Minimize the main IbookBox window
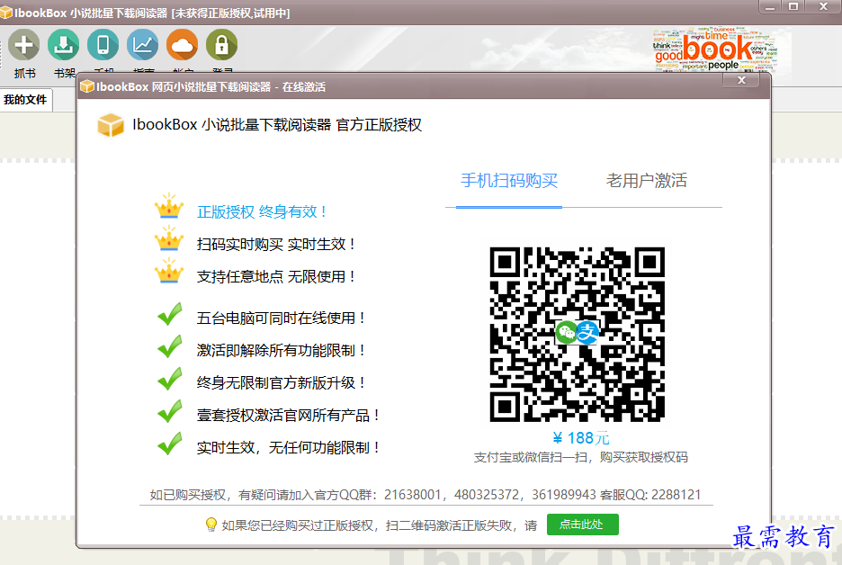This screenshot has width=842, height=565. point(770,6)
